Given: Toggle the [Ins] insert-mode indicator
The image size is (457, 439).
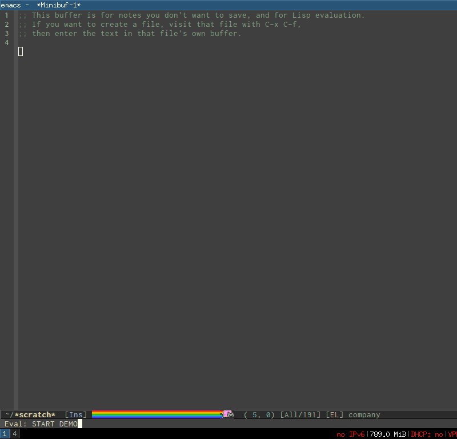Looking at the screenshot, I should point(76,414).
